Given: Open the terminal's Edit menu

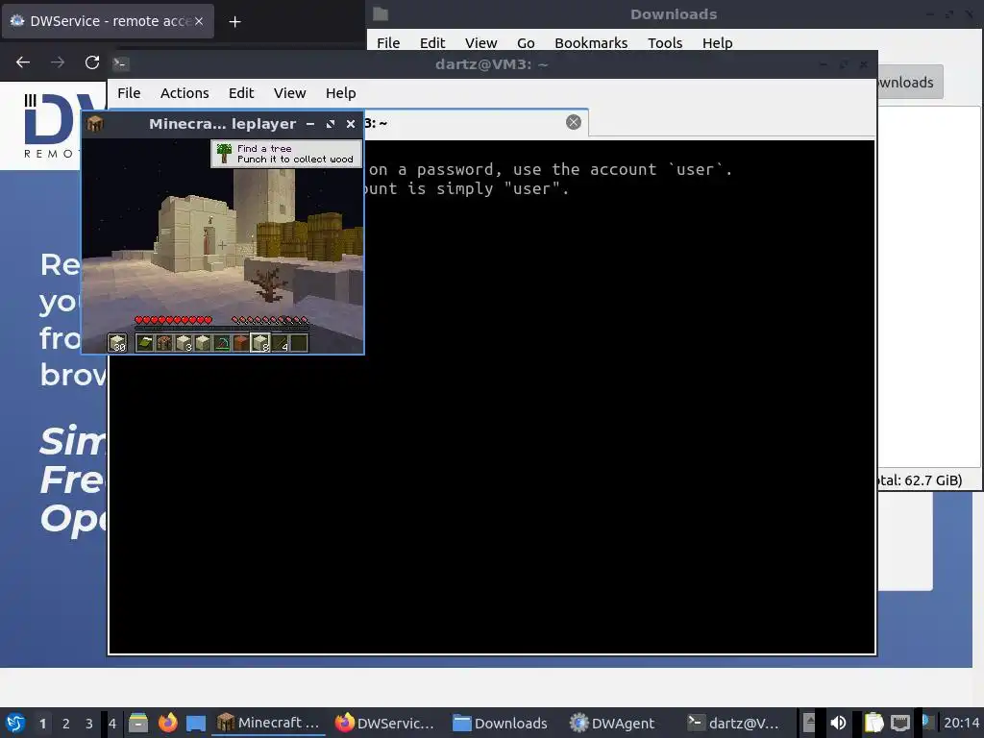Looking at the screenshot, I should tap(241, 93).
